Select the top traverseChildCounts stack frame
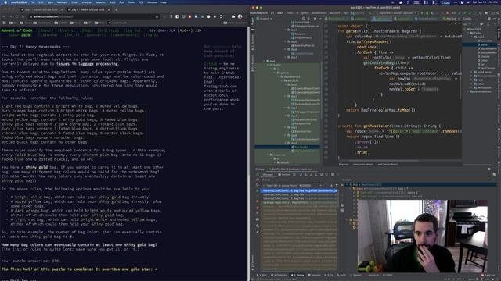The height and width of the screenshot is (281, 501). pos(299,190)
